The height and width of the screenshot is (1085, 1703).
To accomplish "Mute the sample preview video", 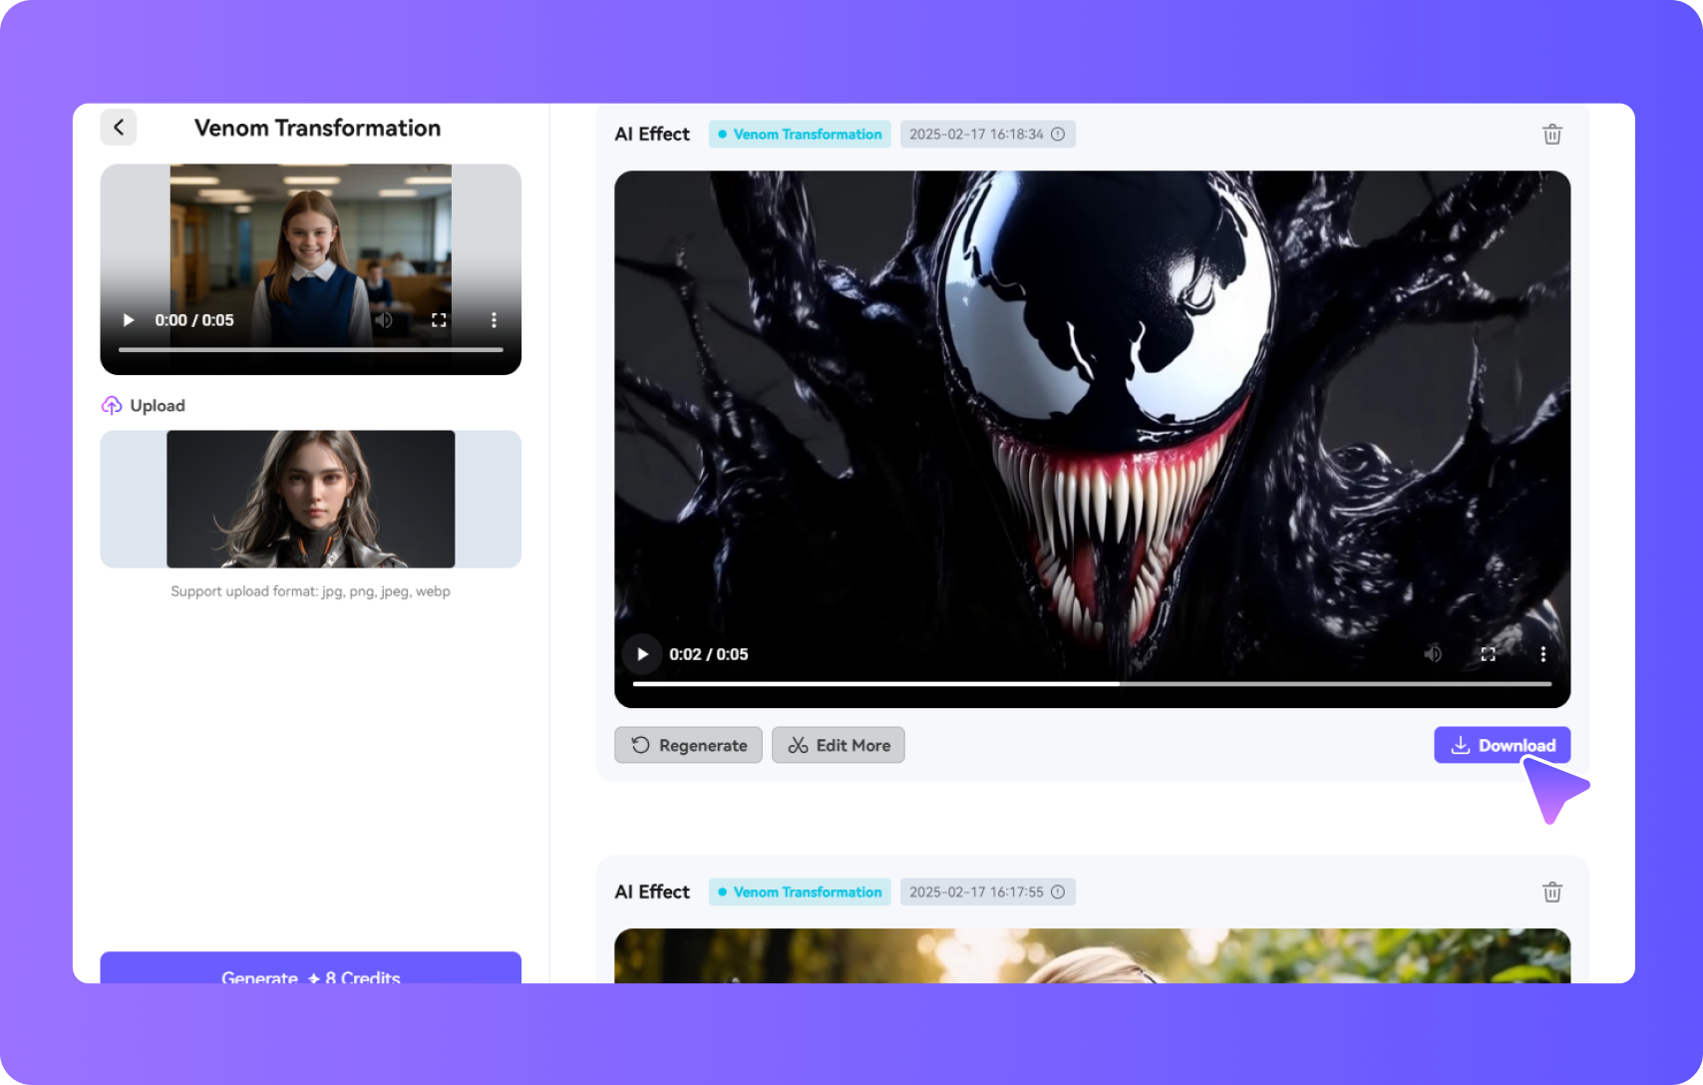I will (x=384, y=320).
